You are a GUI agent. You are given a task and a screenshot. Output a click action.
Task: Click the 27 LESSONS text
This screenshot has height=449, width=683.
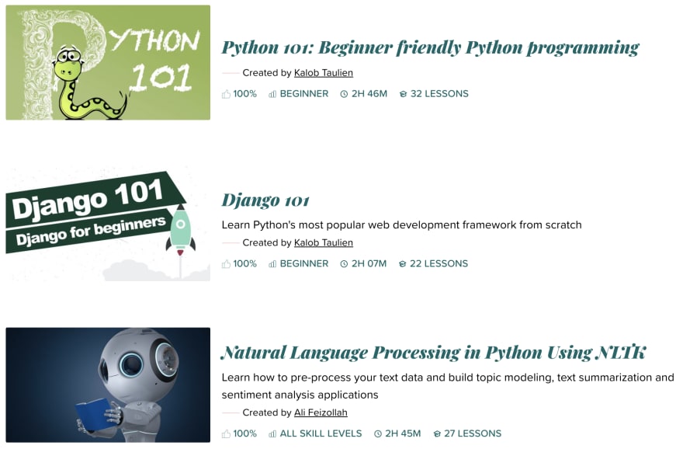click(473, 433)
